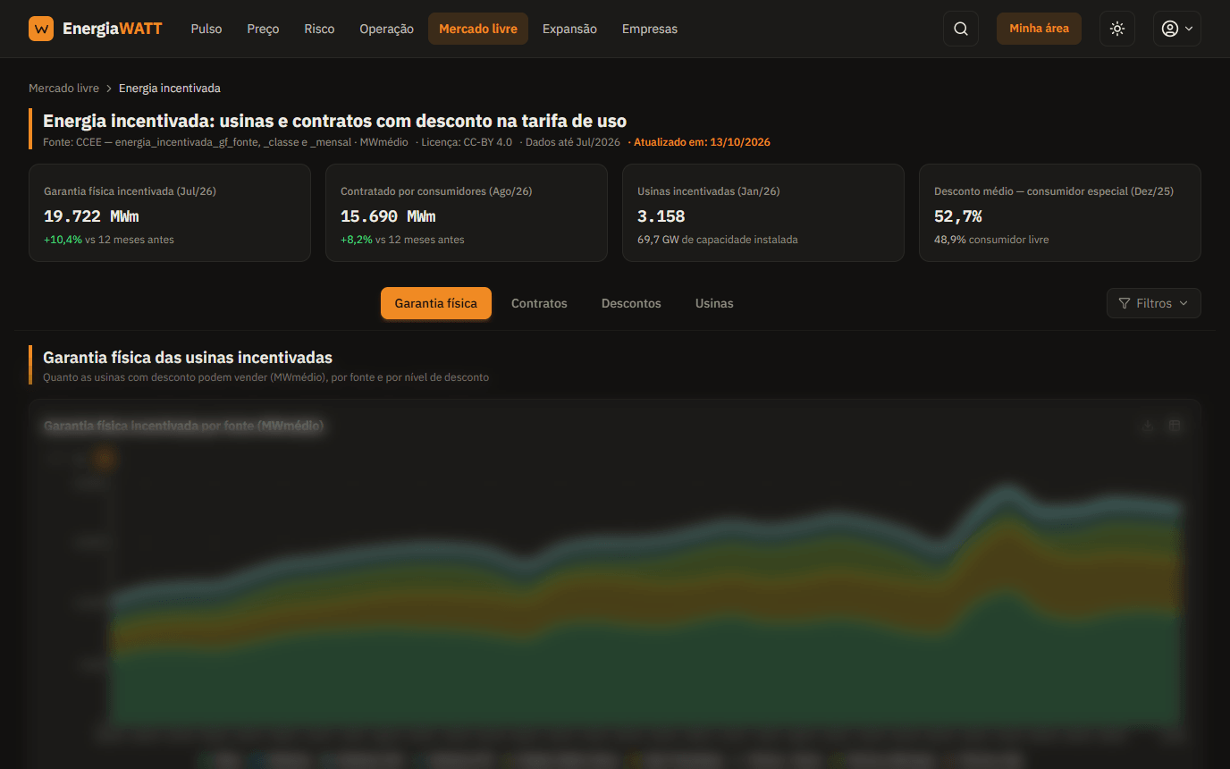The width and height of the screenshot is (1230, 769).
Task: Select the Garantia física tab
Action: (x=436, y=303)
